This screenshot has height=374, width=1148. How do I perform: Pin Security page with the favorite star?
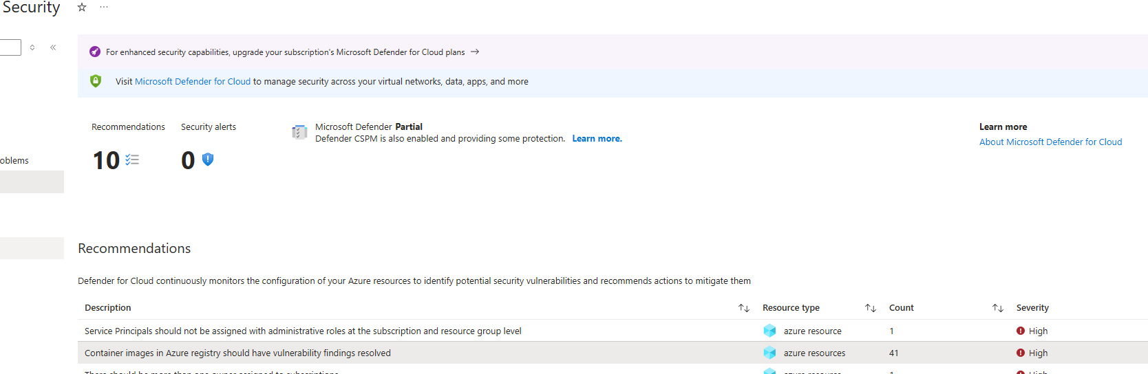82,7
